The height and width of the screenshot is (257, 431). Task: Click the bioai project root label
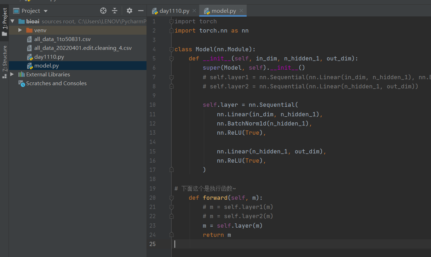click(x=33, y=22)
